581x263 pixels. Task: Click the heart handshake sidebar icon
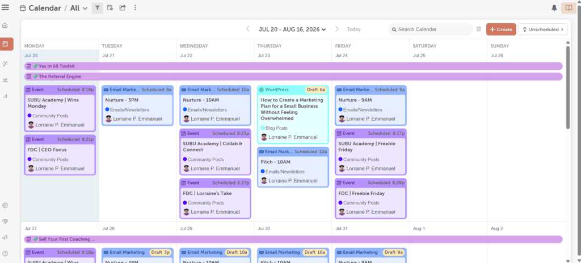(5, 221)
